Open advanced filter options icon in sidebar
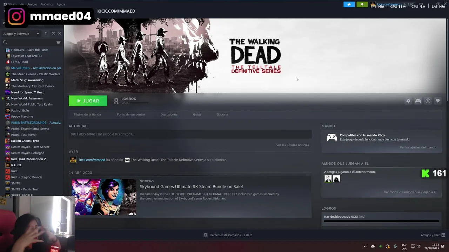449x252 pixels. 58,42
